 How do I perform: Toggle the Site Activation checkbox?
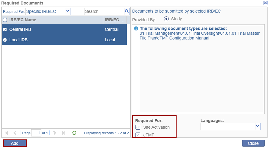point(138,127)
